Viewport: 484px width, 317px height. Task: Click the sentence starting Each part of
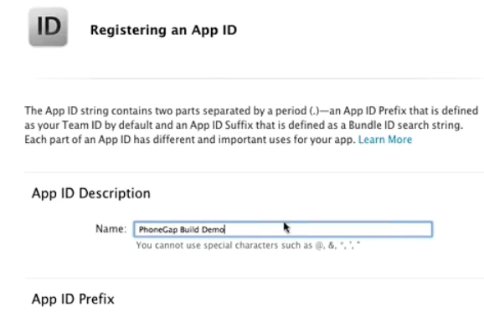[190, 140]
